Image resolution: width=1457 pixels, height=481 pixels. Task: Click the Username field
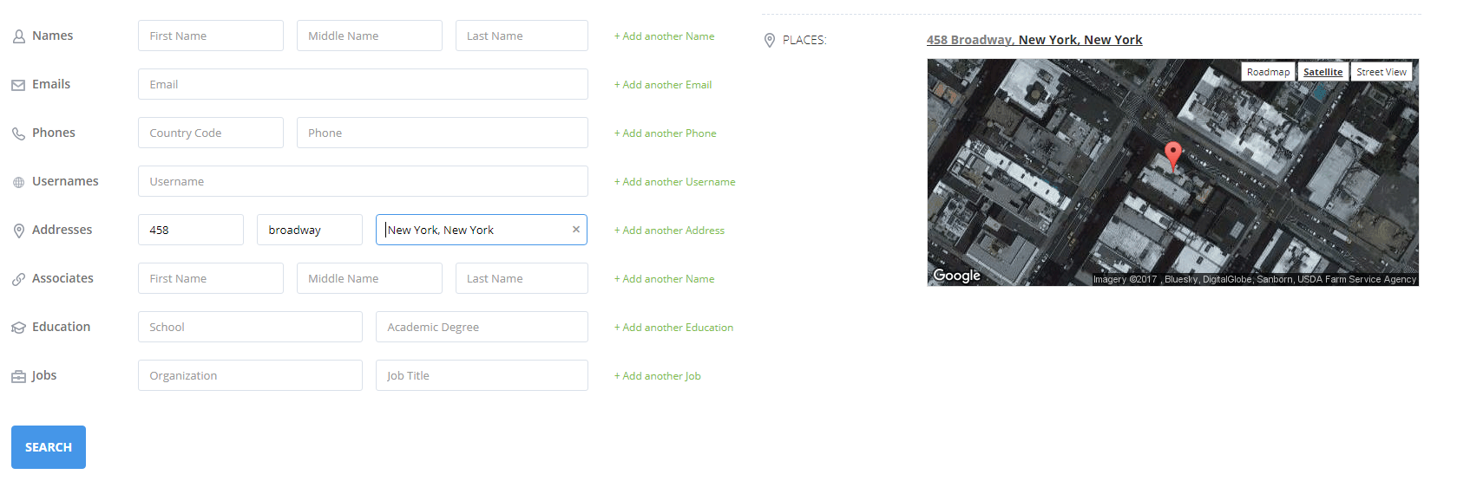click(363, 181)
